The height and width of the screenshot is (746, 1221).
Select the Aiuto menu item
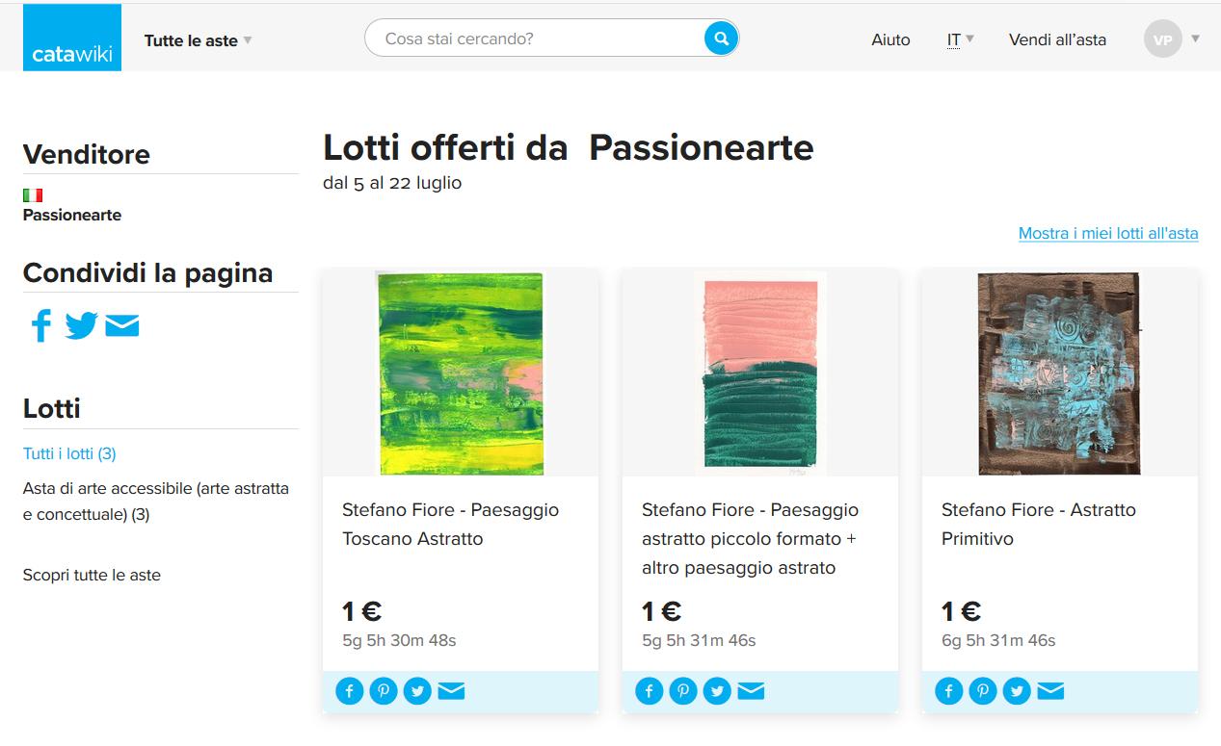[x=889, y=39]
